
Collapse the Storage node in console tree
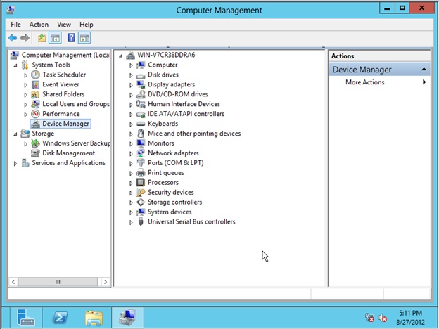15,134
